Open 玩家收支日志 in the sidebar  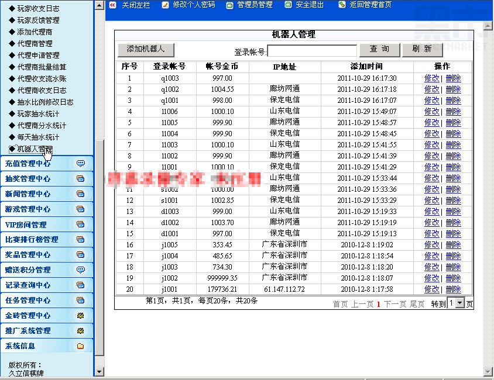(x=38, y=9)
